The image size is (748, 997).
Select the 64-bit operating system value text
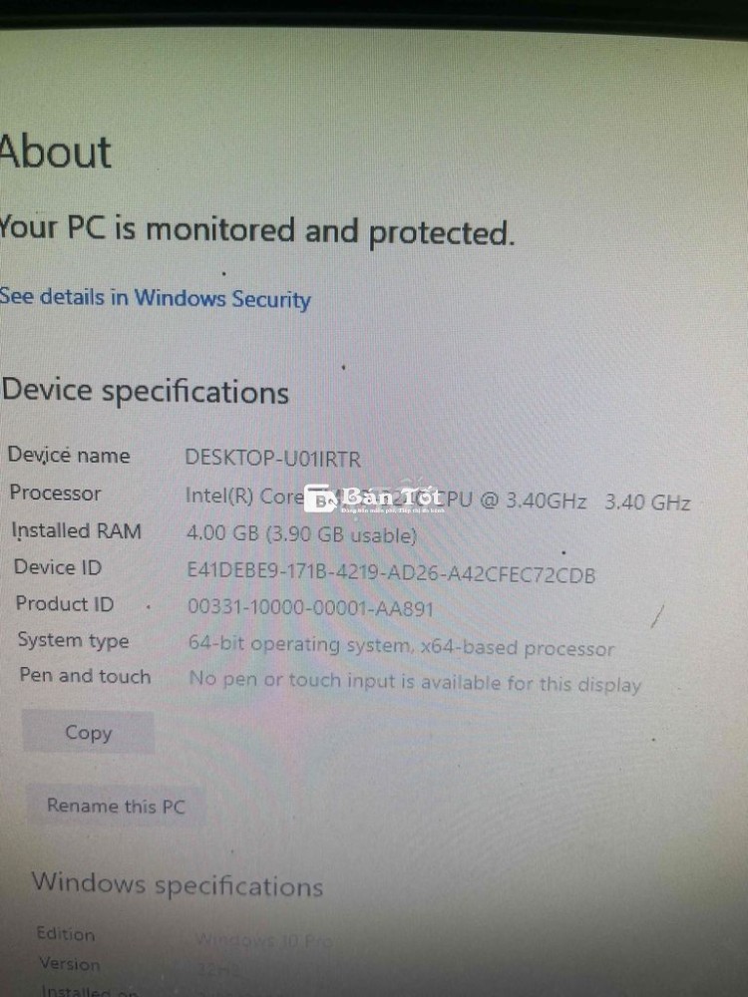click(401, 647)
